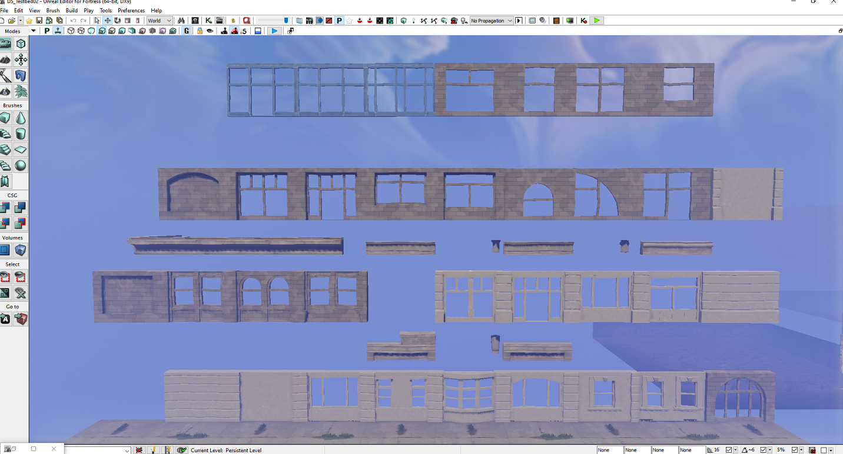Image resolution: width=843 pixels, height=454 pixels.
Task: Apply CSG Subtract operation
Action: [x=21, y=208]
